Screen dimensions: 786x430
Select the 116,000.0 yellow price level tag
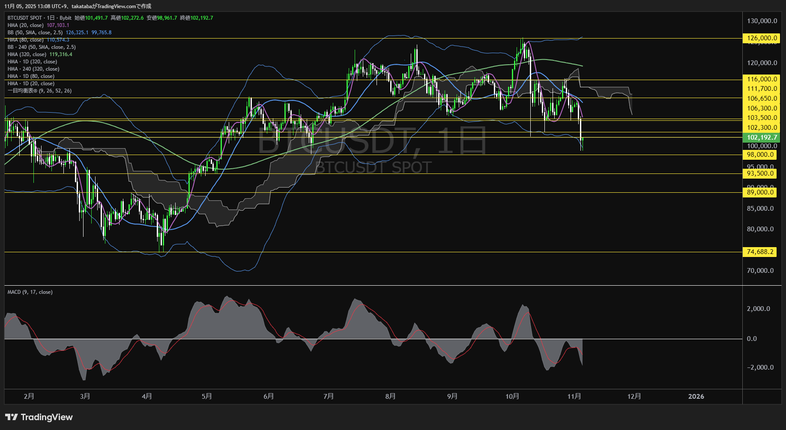(762, 79)
